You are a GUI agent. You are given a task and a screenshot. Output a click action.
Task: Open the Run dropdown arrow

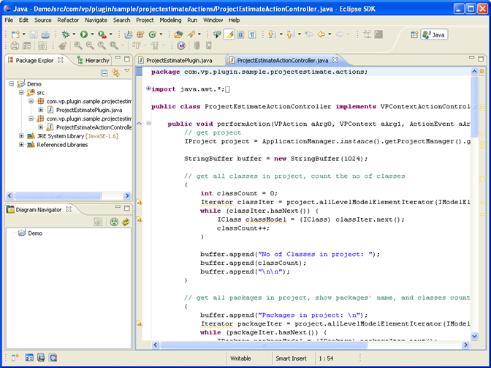92,34
